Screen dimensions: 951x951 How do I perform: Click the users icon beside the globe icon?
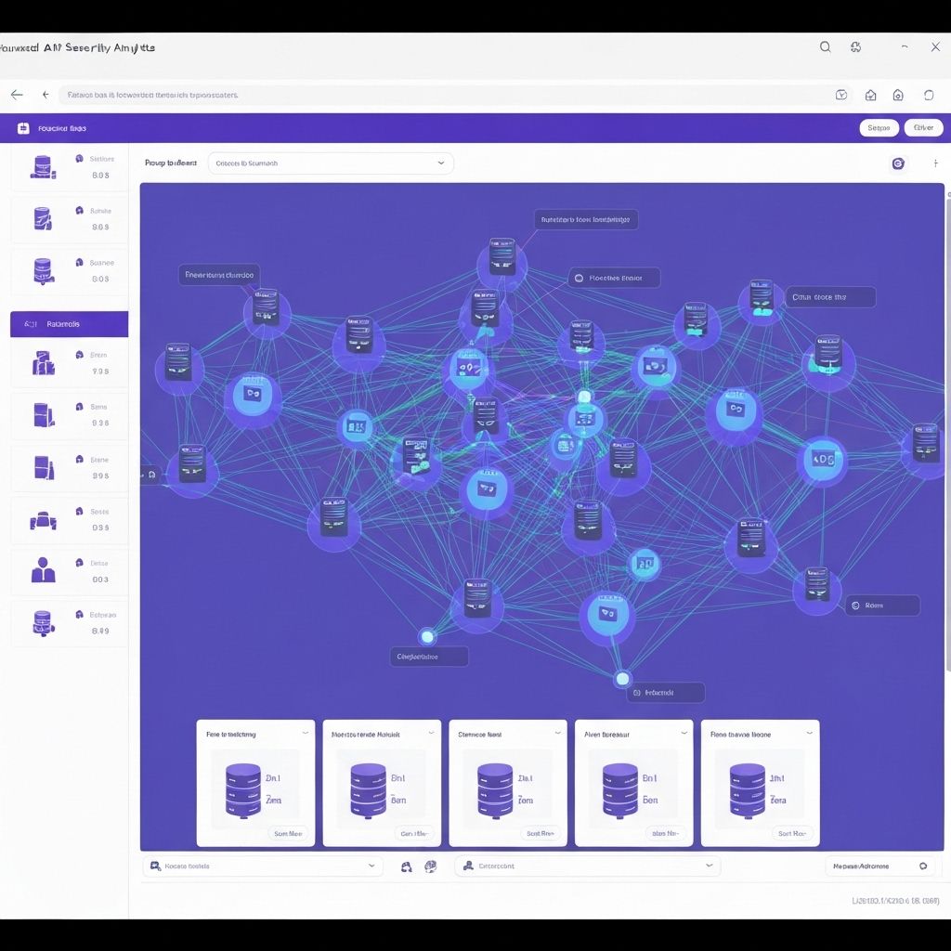(406, 866)
